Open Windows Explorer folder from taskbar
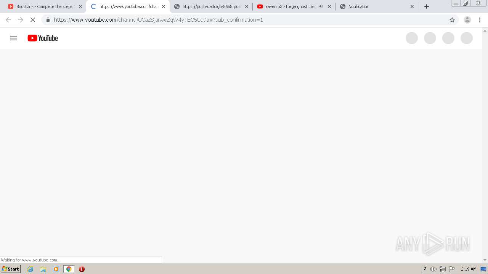The image size is (488, 274). (x=43, y=269)
